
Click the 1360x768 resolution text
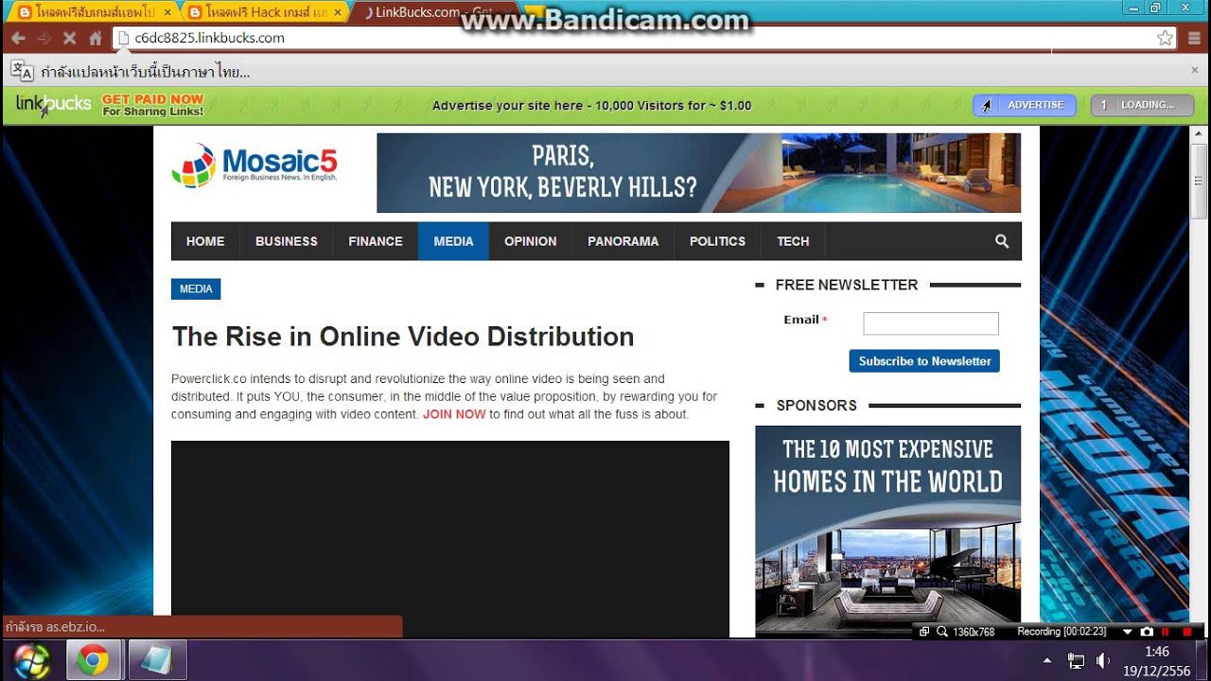[974, 632]
